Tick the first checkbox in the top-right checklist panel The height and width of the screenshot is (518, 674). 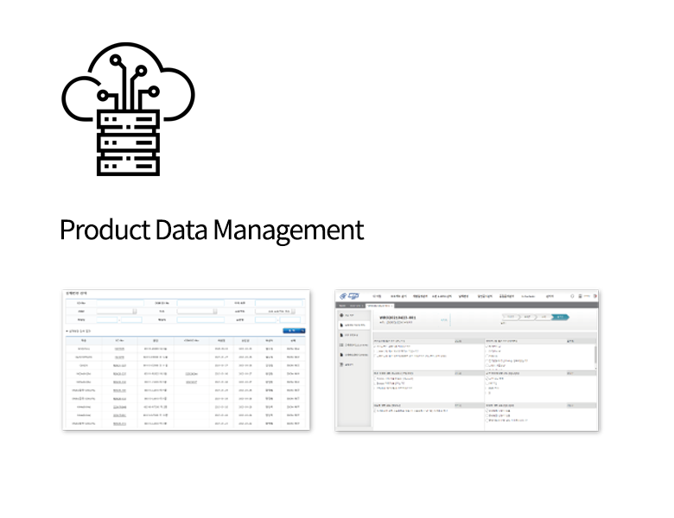tap(486, 345)
